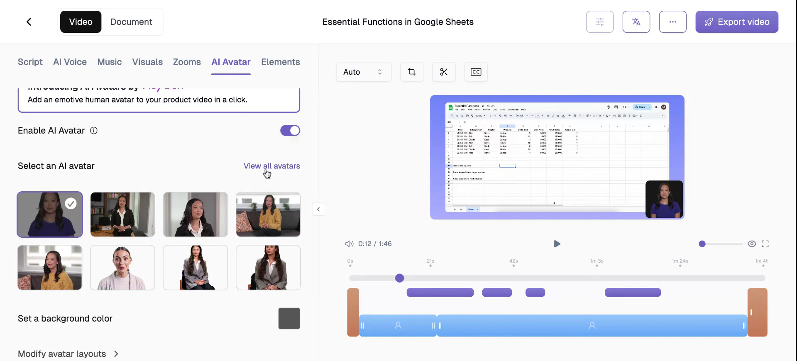The height and width of the screenshot is (361, 797).
Task: Click the 1m 24s timeline marker
Action: pos(680,261)
